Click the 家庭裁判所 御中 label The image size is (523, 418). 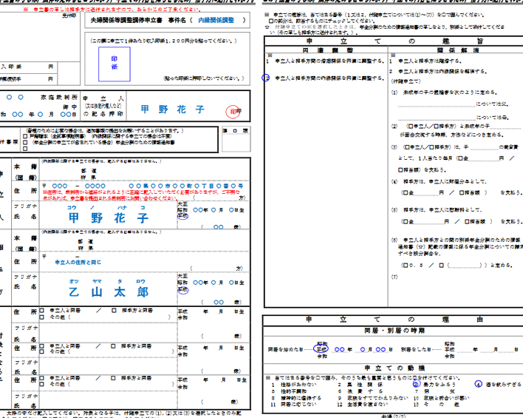click(x=59, y=101)
